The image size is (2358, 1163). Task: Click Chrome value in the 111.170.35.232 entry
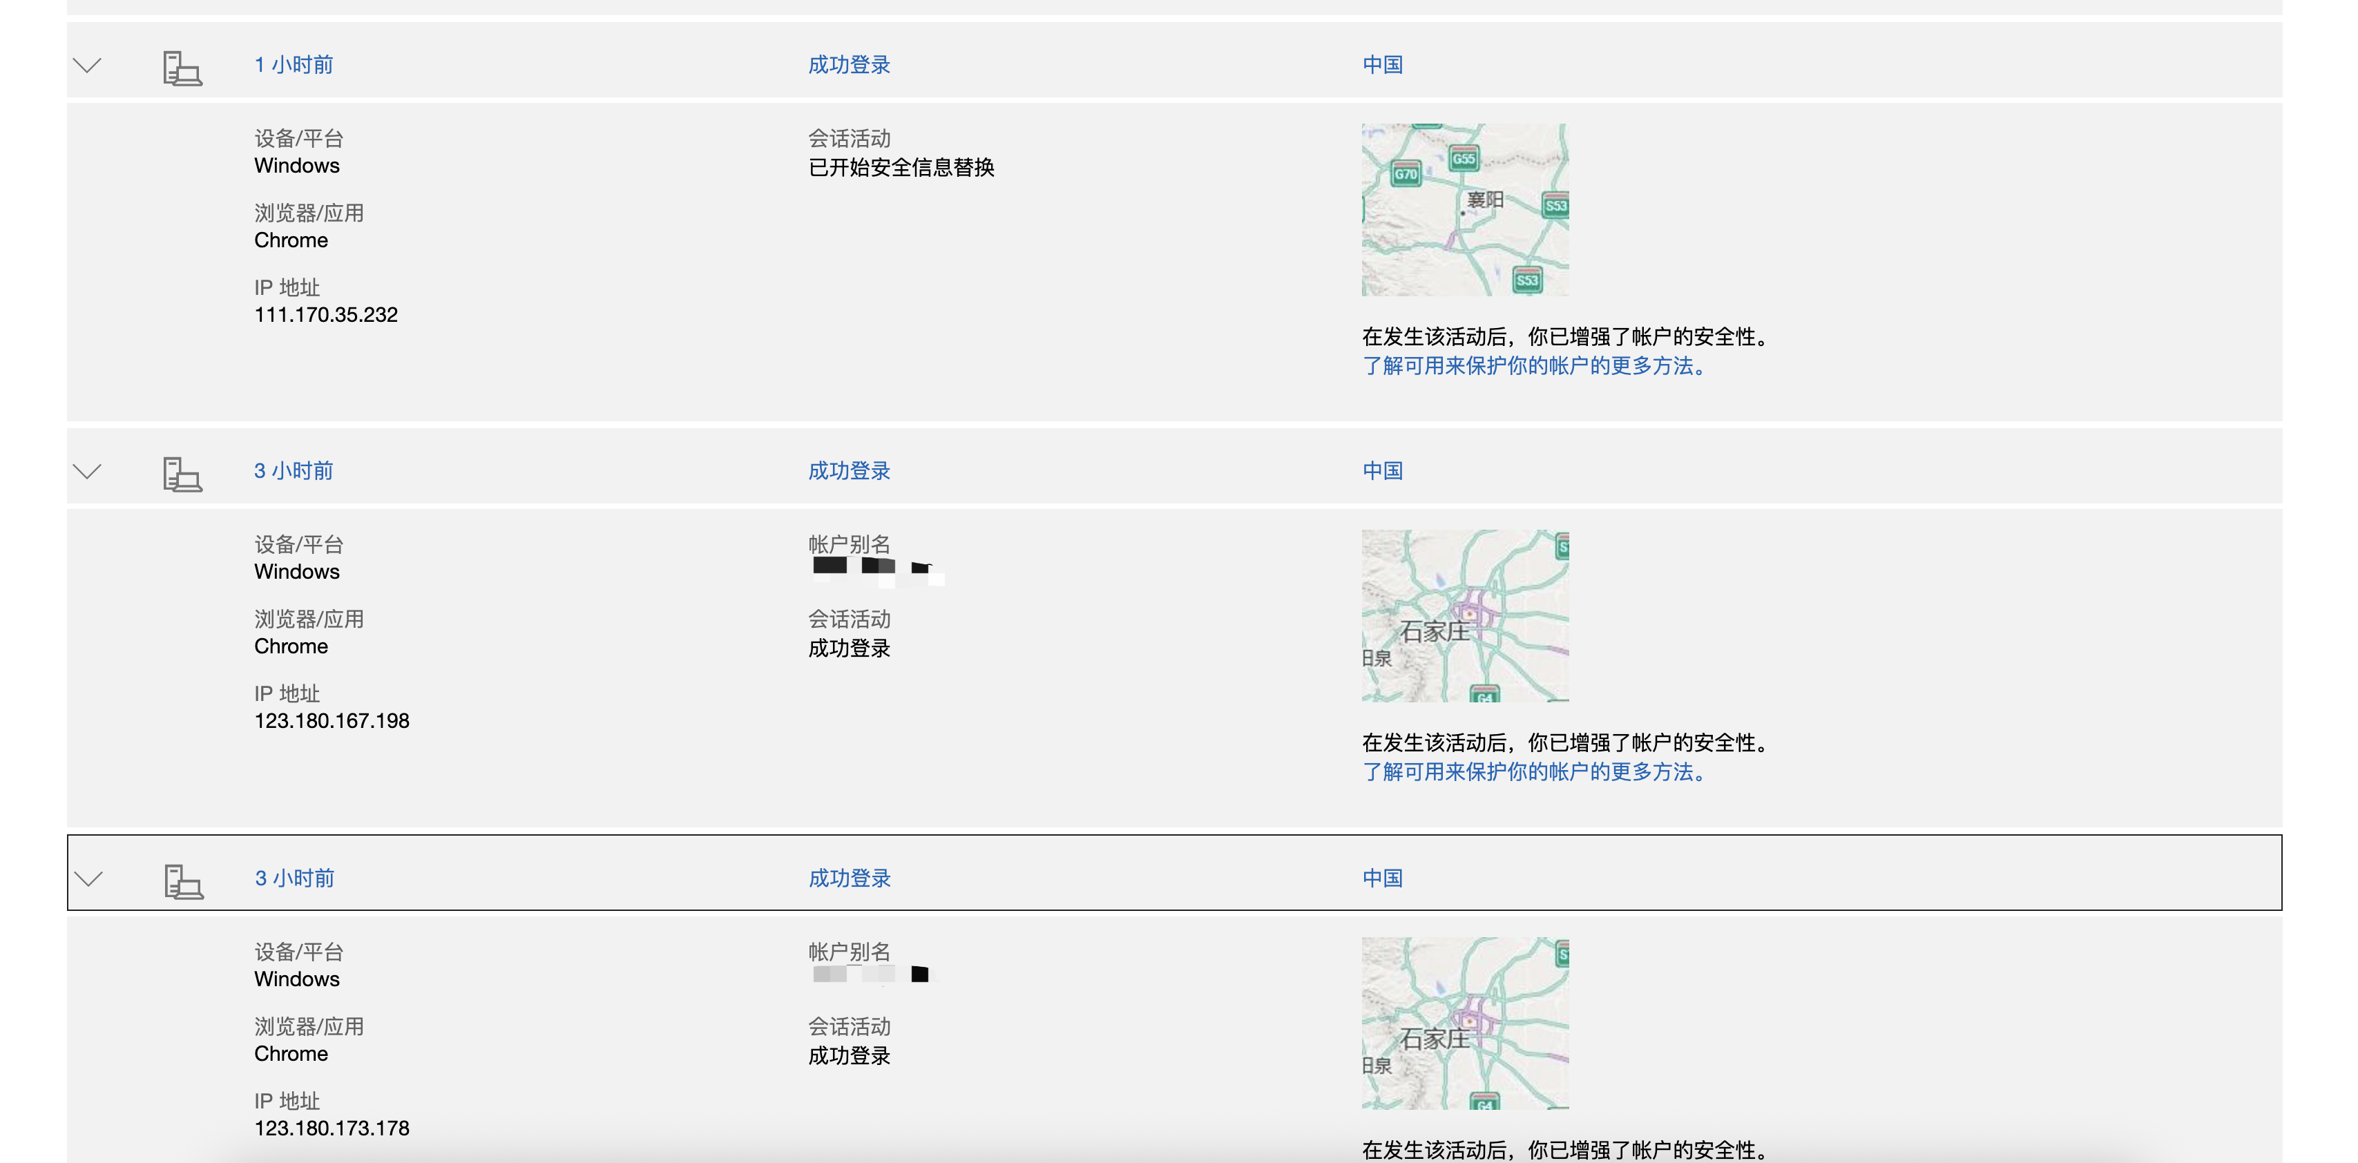coord(291,240)
